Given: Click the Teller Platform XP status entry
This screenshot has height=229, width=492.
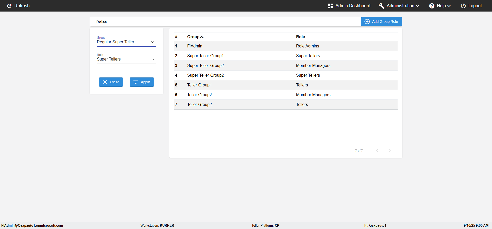Looking at the screenshot, I should tap(265, 225).
